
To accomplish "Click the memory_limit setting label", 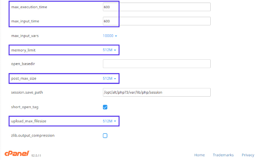I will [23, 50].
